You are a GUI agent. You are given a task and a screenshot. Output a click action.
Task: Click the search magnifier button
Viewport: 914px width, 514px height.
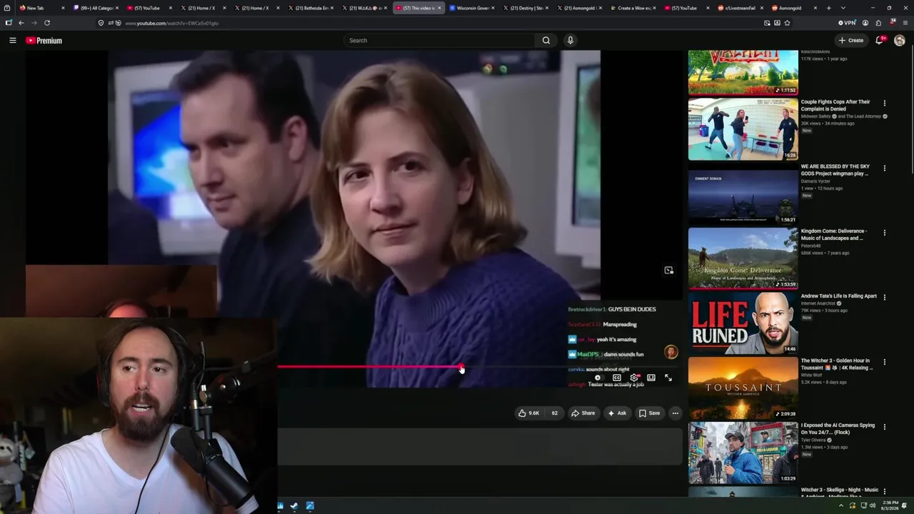(546, 41)
